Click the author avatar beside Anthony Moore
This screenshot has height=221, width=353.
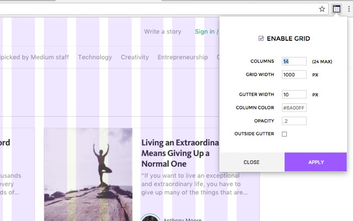pos(150,218)
